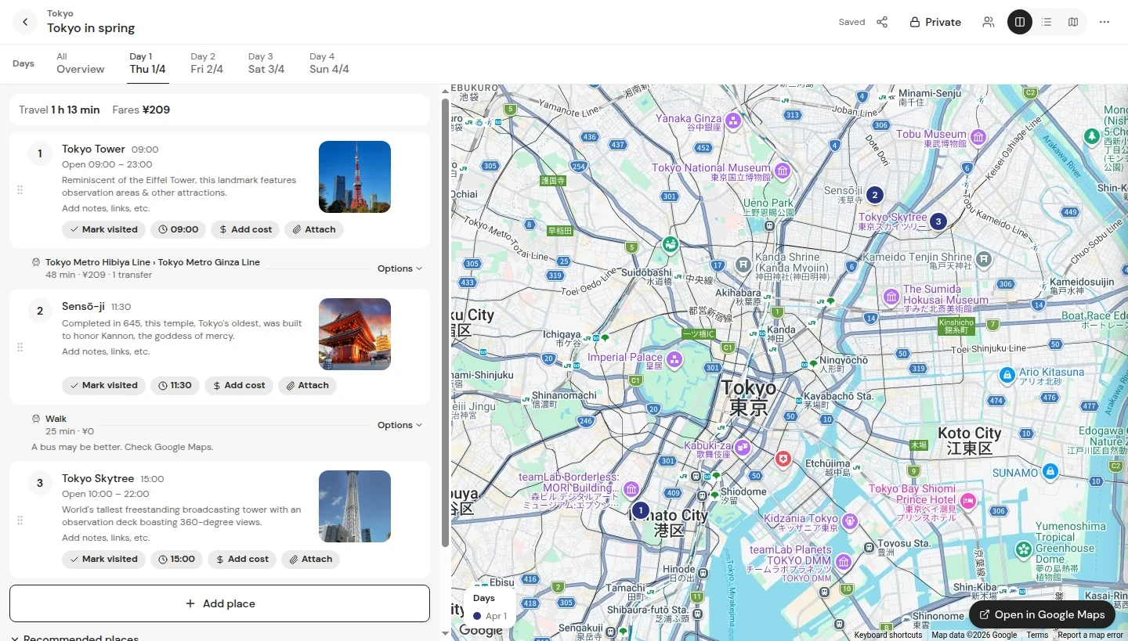
Task: Attach a file to Sensō-ji
Action: 307,385
